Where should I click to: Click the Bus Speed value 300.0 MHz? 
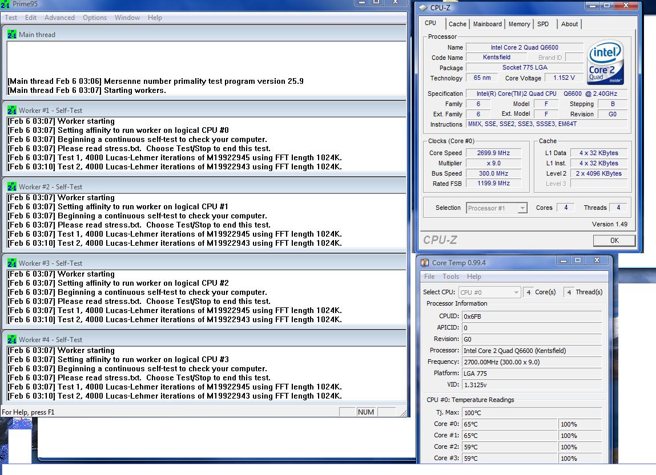point(494,173)
